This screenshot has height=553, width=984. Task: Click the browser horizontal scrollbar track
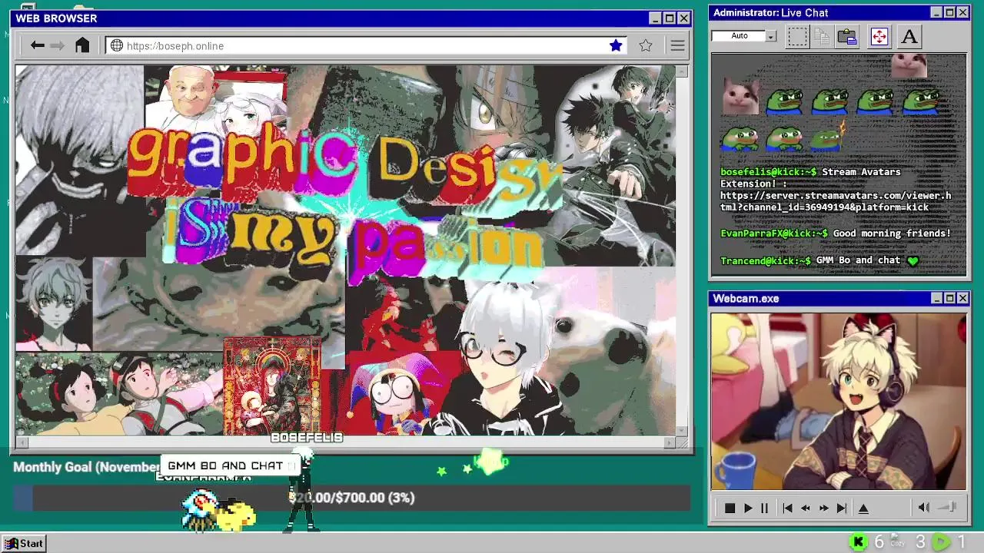[345, 442]
